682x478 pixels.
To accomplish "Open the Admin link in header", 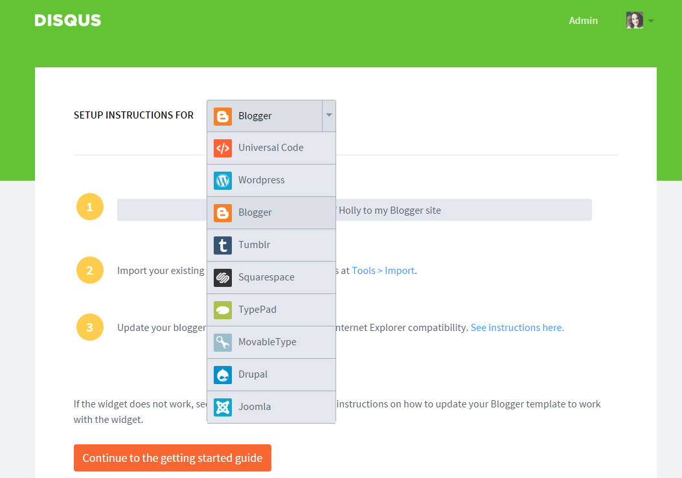I will pyautogui.click(x=584, y=21).
